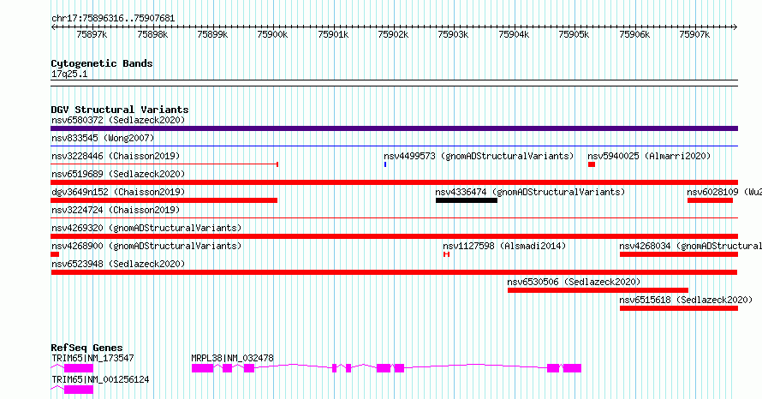Click the 75907k ruler tick label
This screenshot has height=399, width=762.
(694, 34)
